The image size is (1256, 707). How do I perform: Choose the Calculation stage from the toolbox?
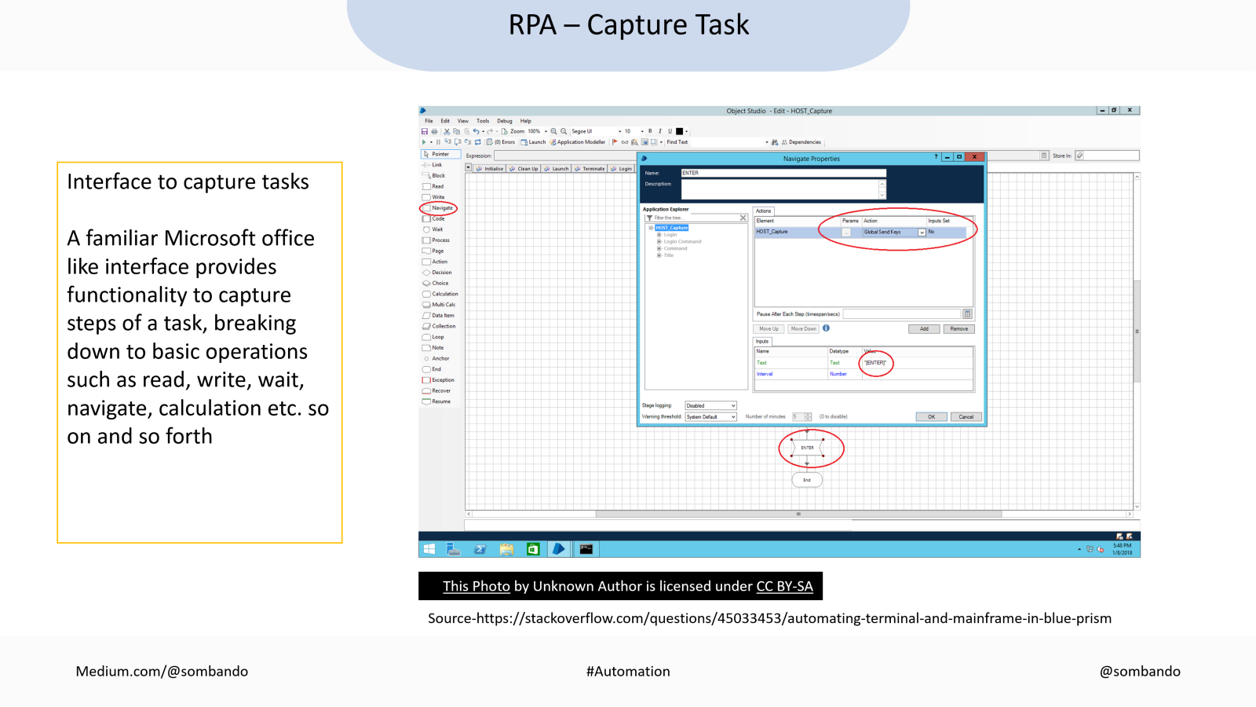(444, 294)
